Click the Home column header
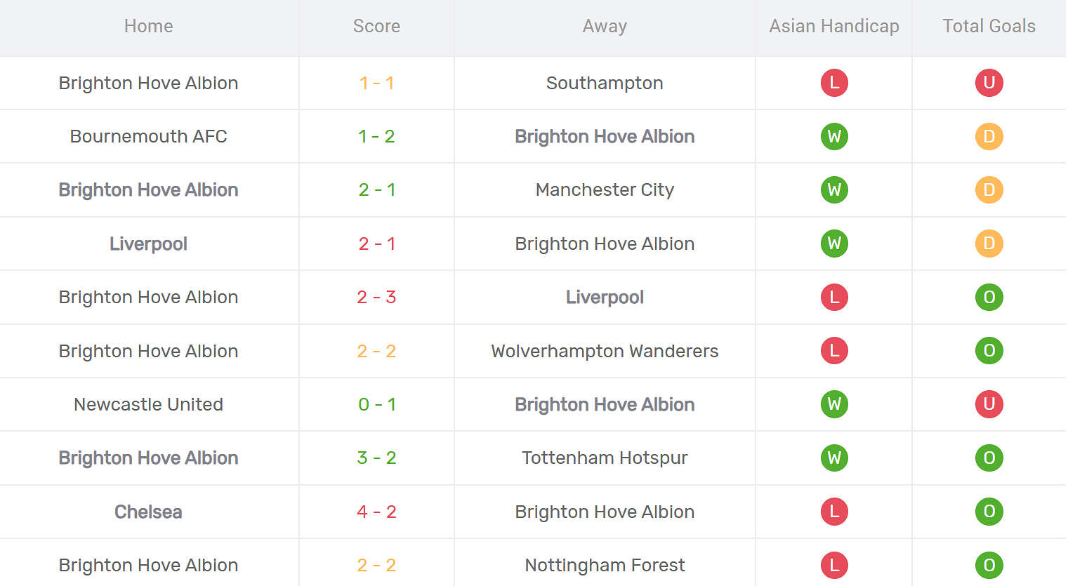Image resolution: width=1068 pixels, height=586 pixels. (148, 26)
